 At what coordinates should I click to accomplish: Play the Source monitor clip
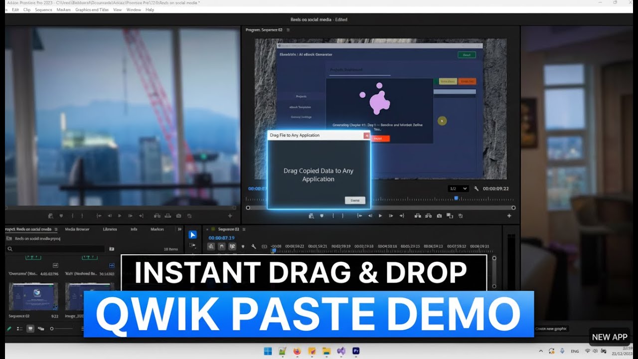[120, 216]
